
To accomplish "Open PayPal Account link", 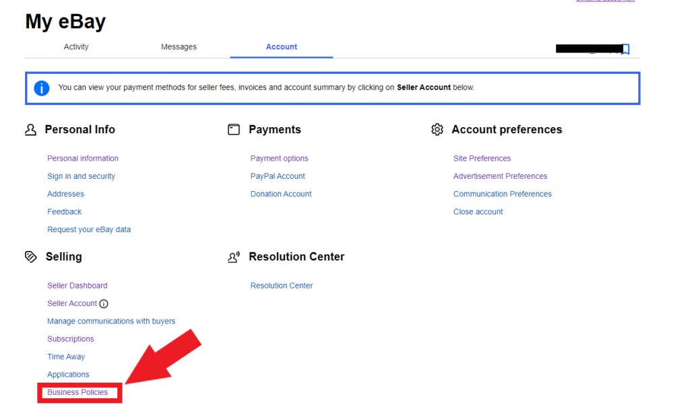I will pyautogui.click(x=278, y=176).
